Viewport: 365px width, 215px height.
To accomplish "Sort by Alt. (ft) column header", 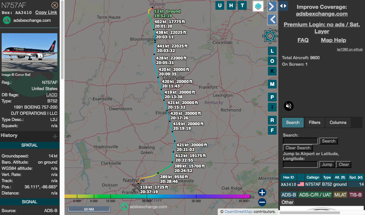I will click(340, 177).
